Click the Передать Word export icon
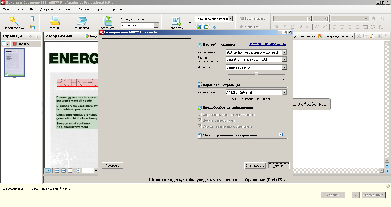 click(x=176, y=21)
